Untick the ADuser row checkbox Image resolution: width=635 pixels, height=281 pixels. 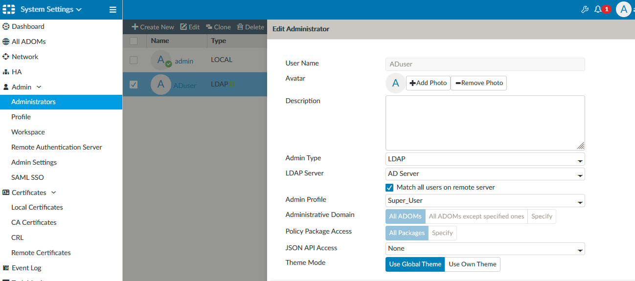(134, 85)
